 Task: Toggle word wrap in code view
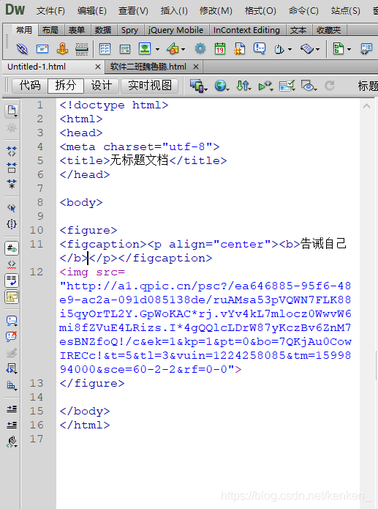click(12, 280)
